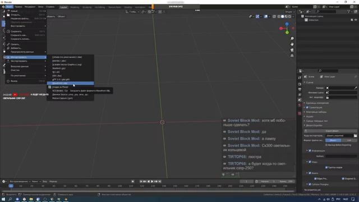Select wireframe viewport shading icon
This screenshot has width=359, height=202.
click(279, 16)
